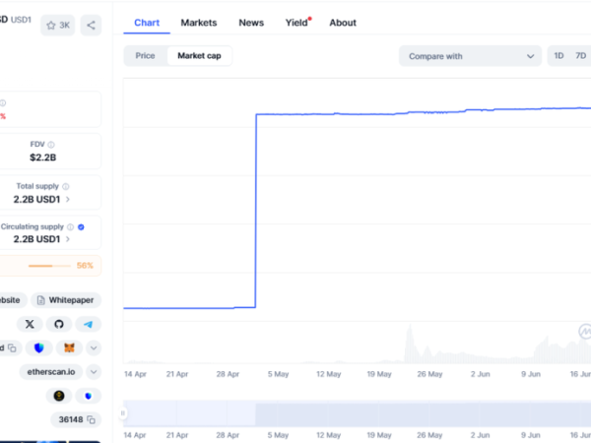Click the Circulating supply info icon

coord(70,226)
